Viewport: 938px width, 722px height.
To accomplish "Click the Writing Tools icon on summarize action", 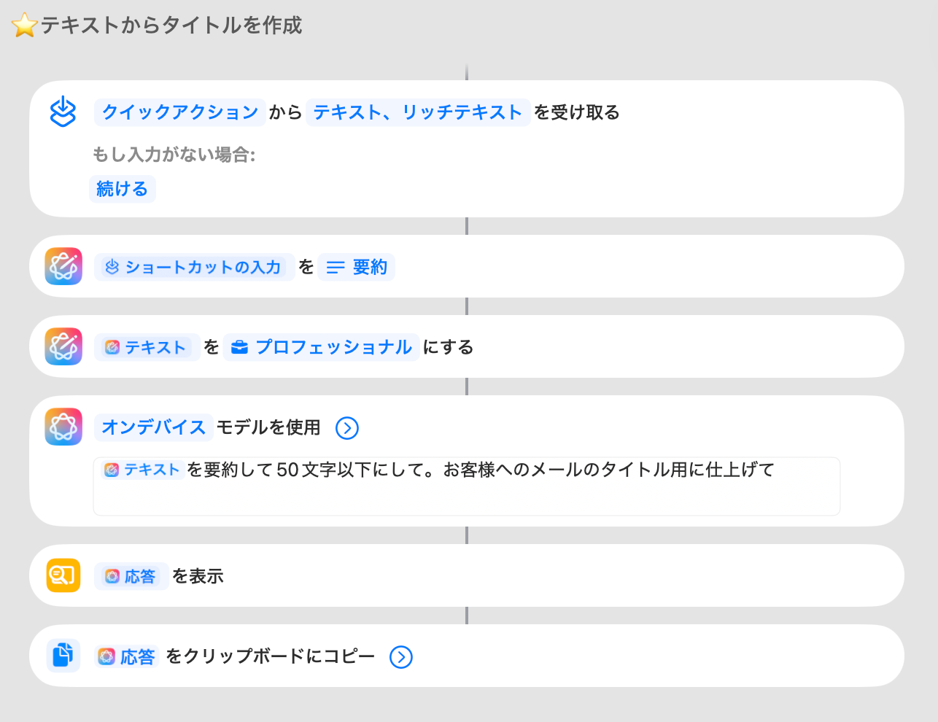I will click(x=63, y=266).
